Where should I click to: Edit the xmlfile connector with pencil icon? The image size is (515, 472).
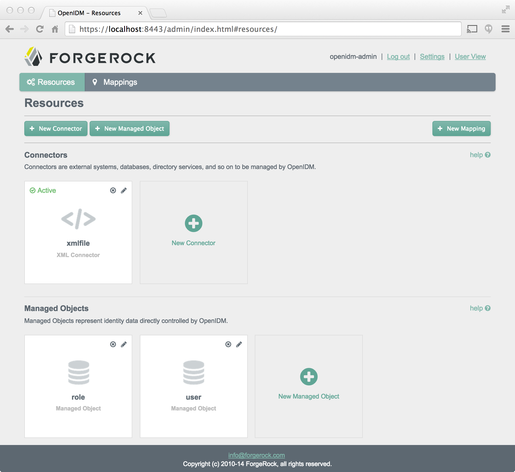(124, 190)
